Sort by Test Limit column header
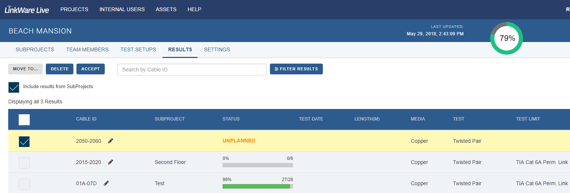Image resolution: width=570 pixels, height=193 pixels. [528, 119]
